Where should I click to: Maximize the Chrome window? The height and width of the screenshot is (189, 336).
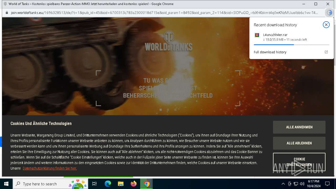tap(316, 4)
